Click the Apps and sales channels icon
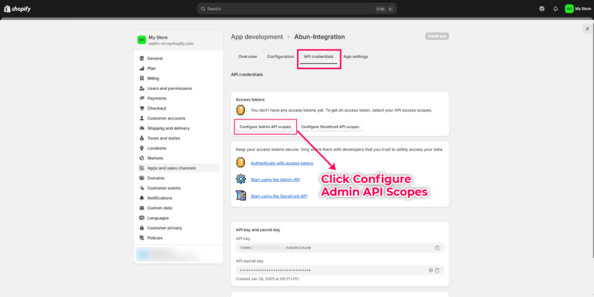Viewport: 594px width, 297px height. [x=142, y=168]
